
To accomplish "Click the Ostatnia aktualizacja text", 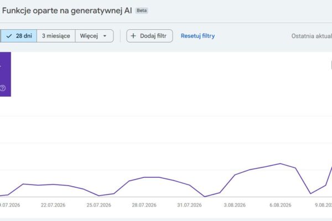I will point(312,36).
